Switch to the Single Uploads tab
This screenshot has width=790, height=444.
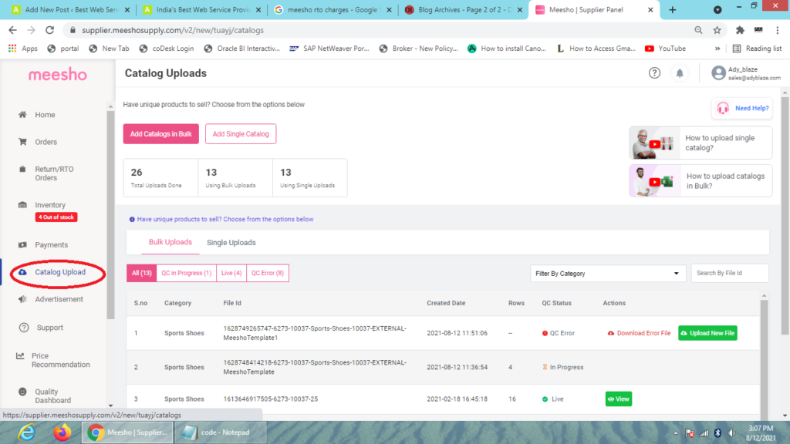click(231, 243)
